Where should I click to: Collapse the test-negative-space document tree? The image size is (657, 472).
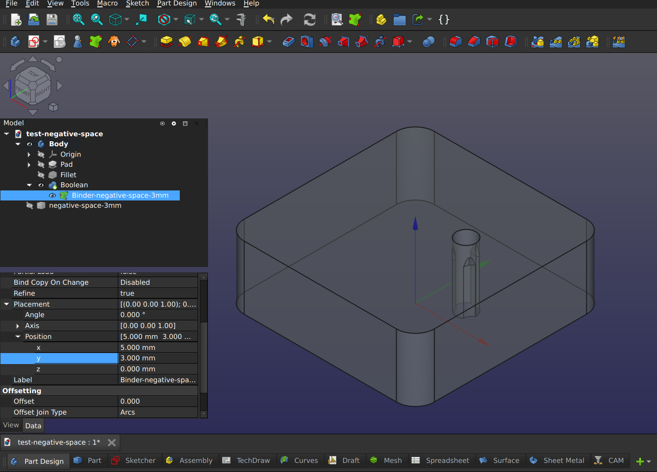tap(6, 134)
